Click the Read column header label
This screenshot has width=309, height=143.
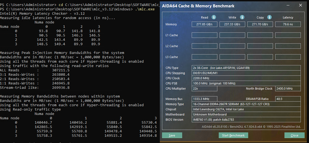coord(205,17)
